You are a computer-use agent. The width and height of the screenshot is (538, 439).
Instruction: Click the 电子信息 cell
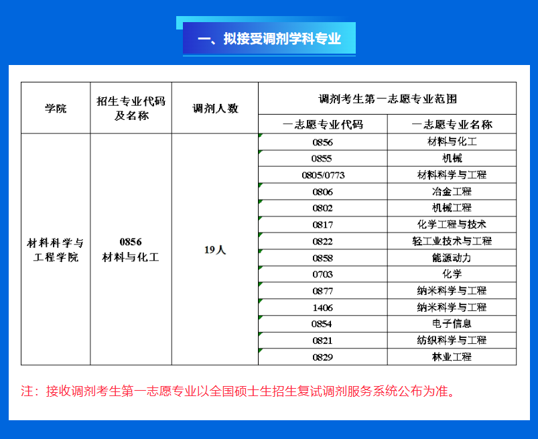452,324
